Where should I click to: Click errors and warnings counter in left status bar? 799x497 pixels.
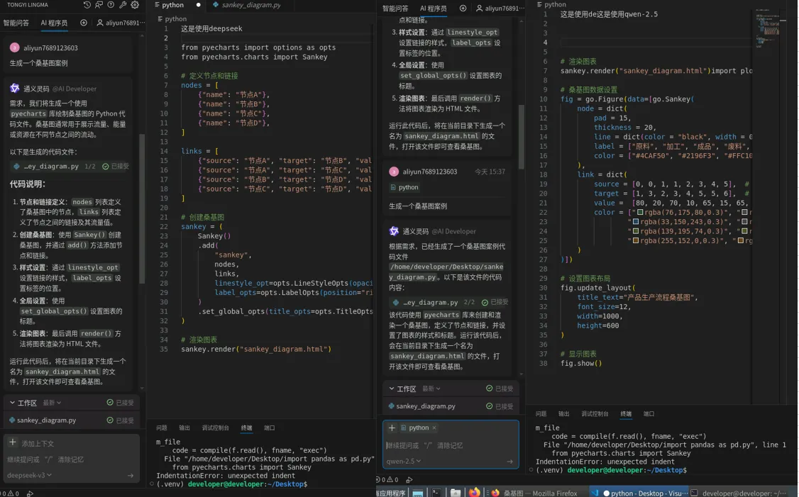(10, 493)
